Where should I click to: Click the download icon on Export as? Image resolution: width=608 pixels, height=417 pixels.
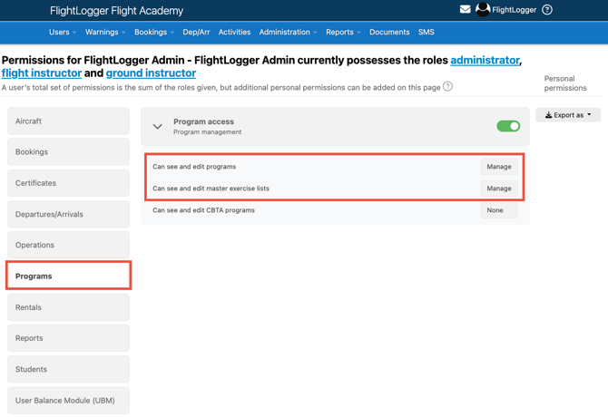(x=548, y=115)
